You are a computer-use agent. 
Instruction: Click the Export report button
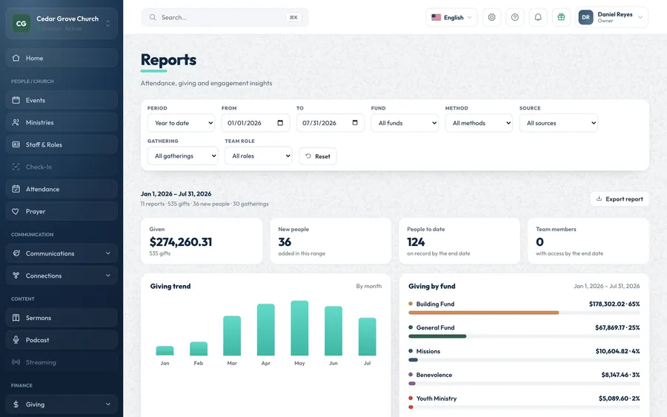click(620, 199)
